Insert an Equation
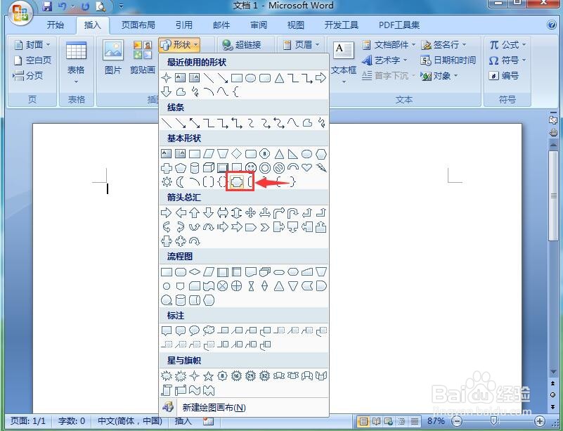Screen dimensions: 563x431 [505, 44]
